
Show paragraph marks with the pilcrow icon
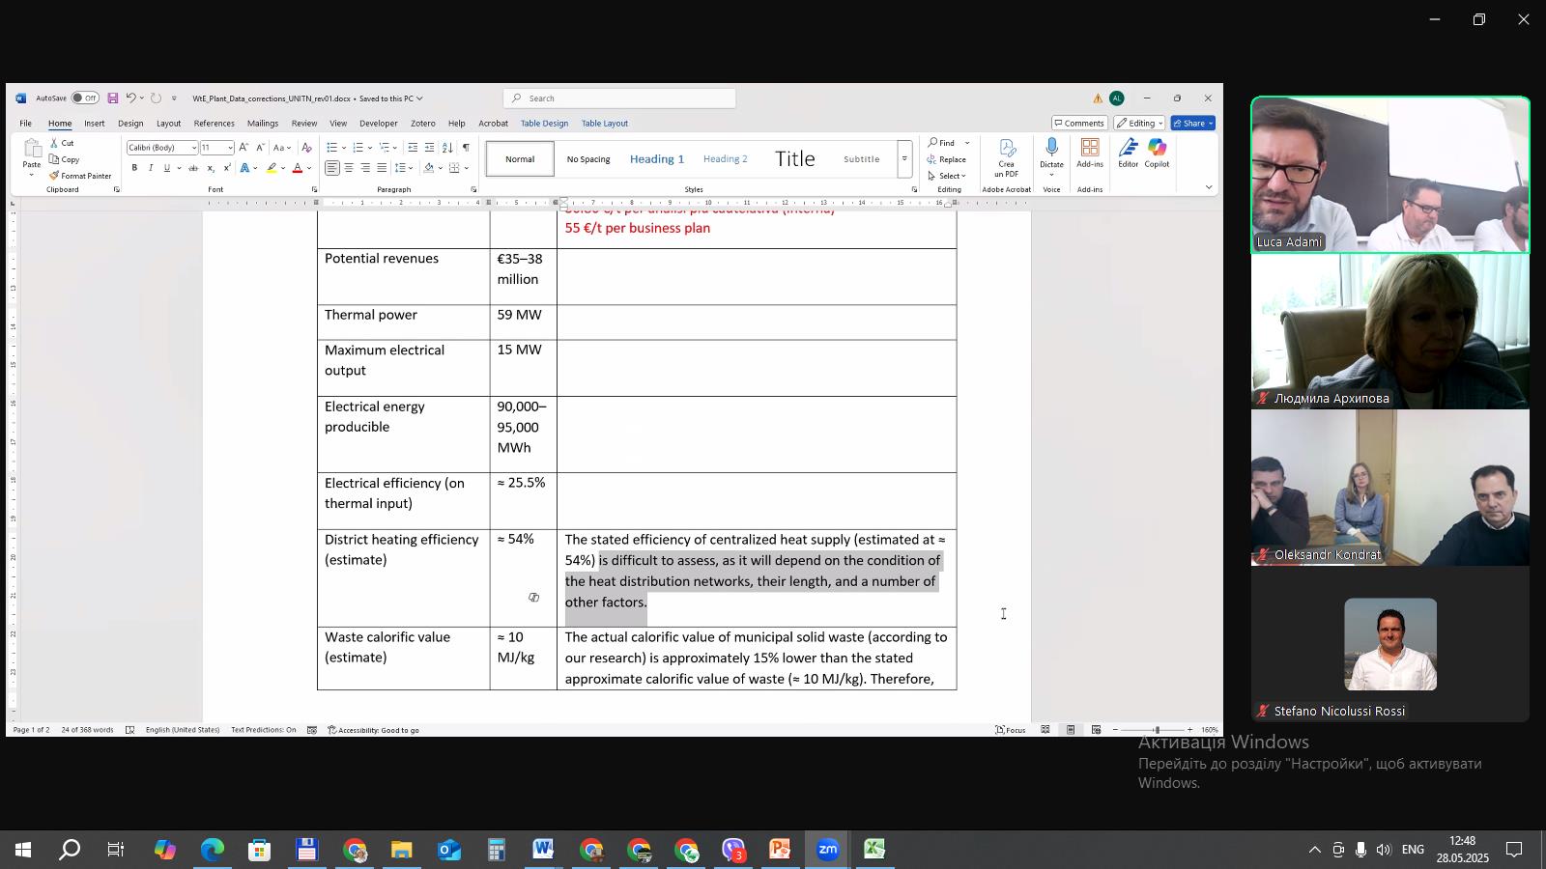[x=466, y=148]
